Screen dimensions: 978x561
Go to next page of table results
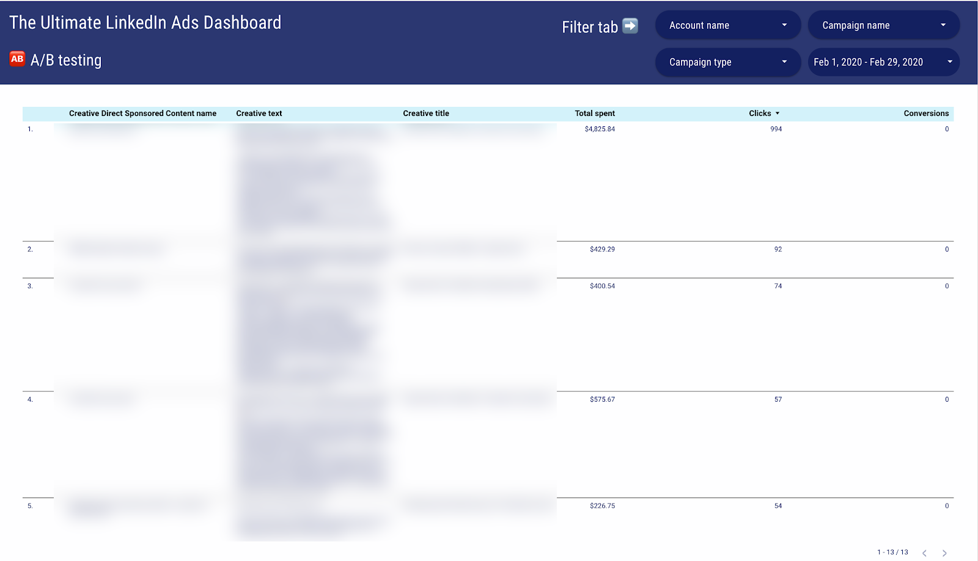(x=944, y=552)
